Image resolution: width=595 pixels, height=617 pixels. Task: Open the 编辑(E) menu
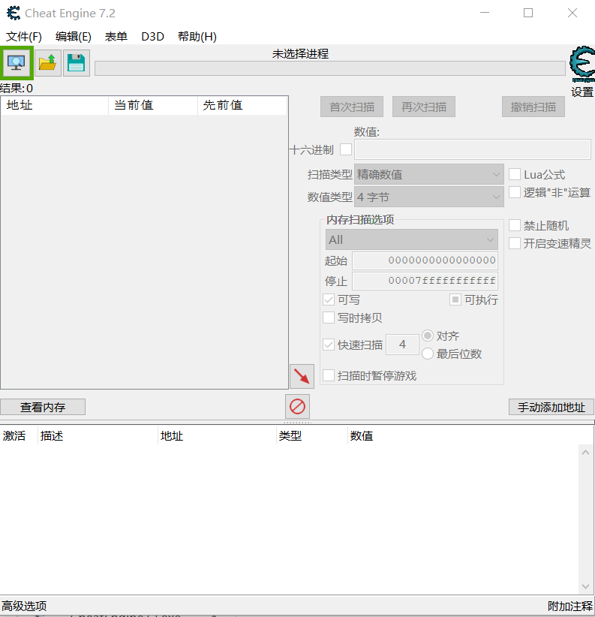(x=74, y=37)
